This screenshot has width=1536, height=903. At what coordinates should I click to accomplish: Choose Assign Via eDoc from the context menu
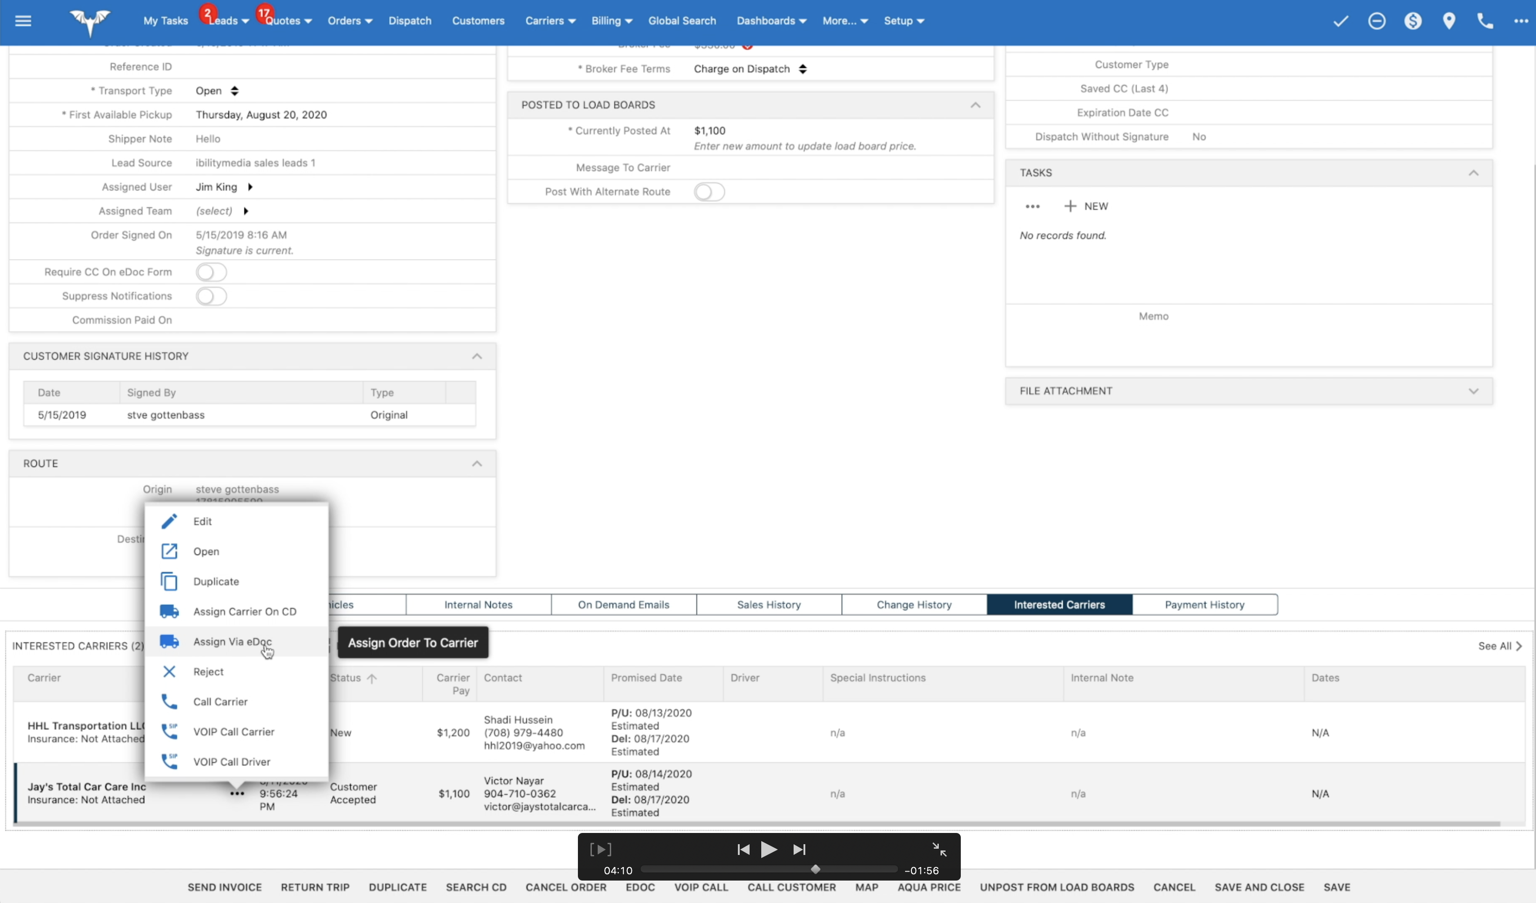pyautogui.click(x=232, y=642)
